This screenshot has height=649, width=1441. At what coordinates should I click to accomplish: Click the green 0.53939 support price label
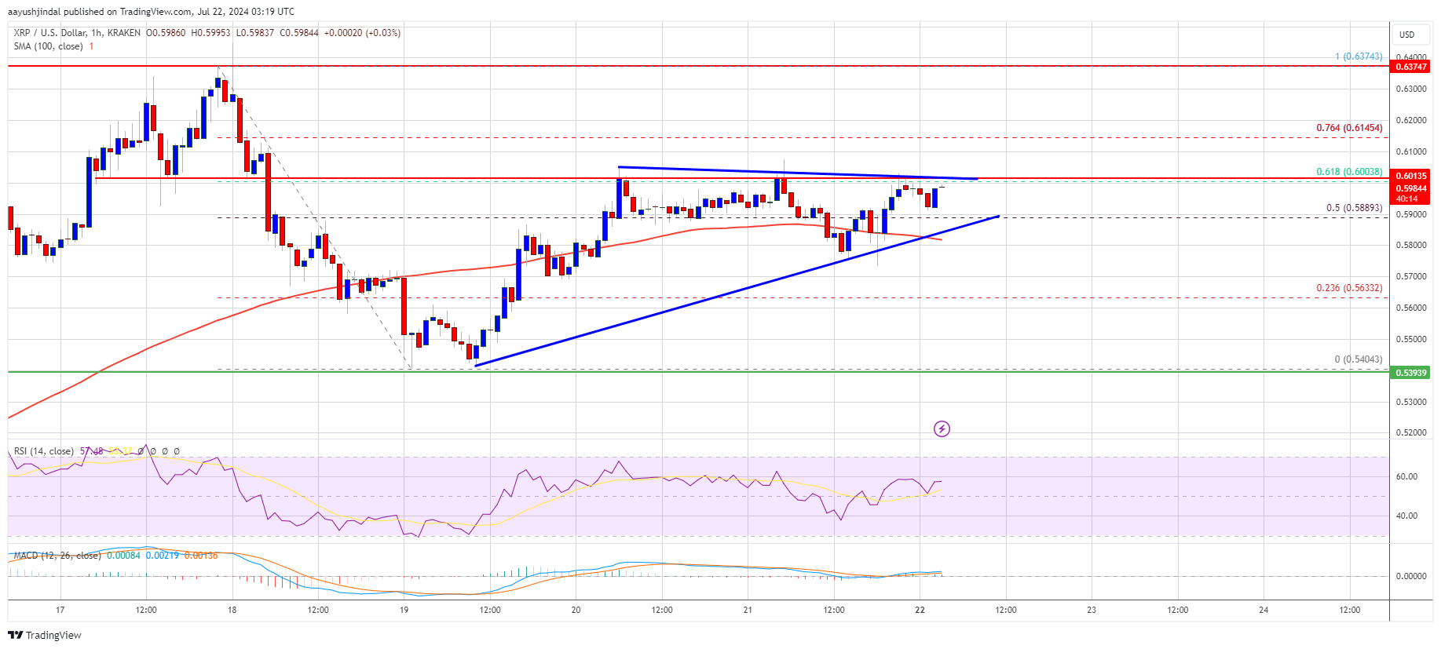(1410, 373)
